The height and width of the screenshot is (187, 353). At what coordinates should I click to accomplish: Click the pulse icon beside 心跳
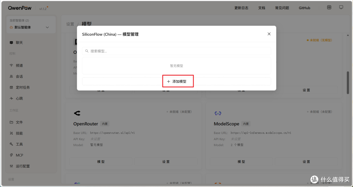point(11,98)
